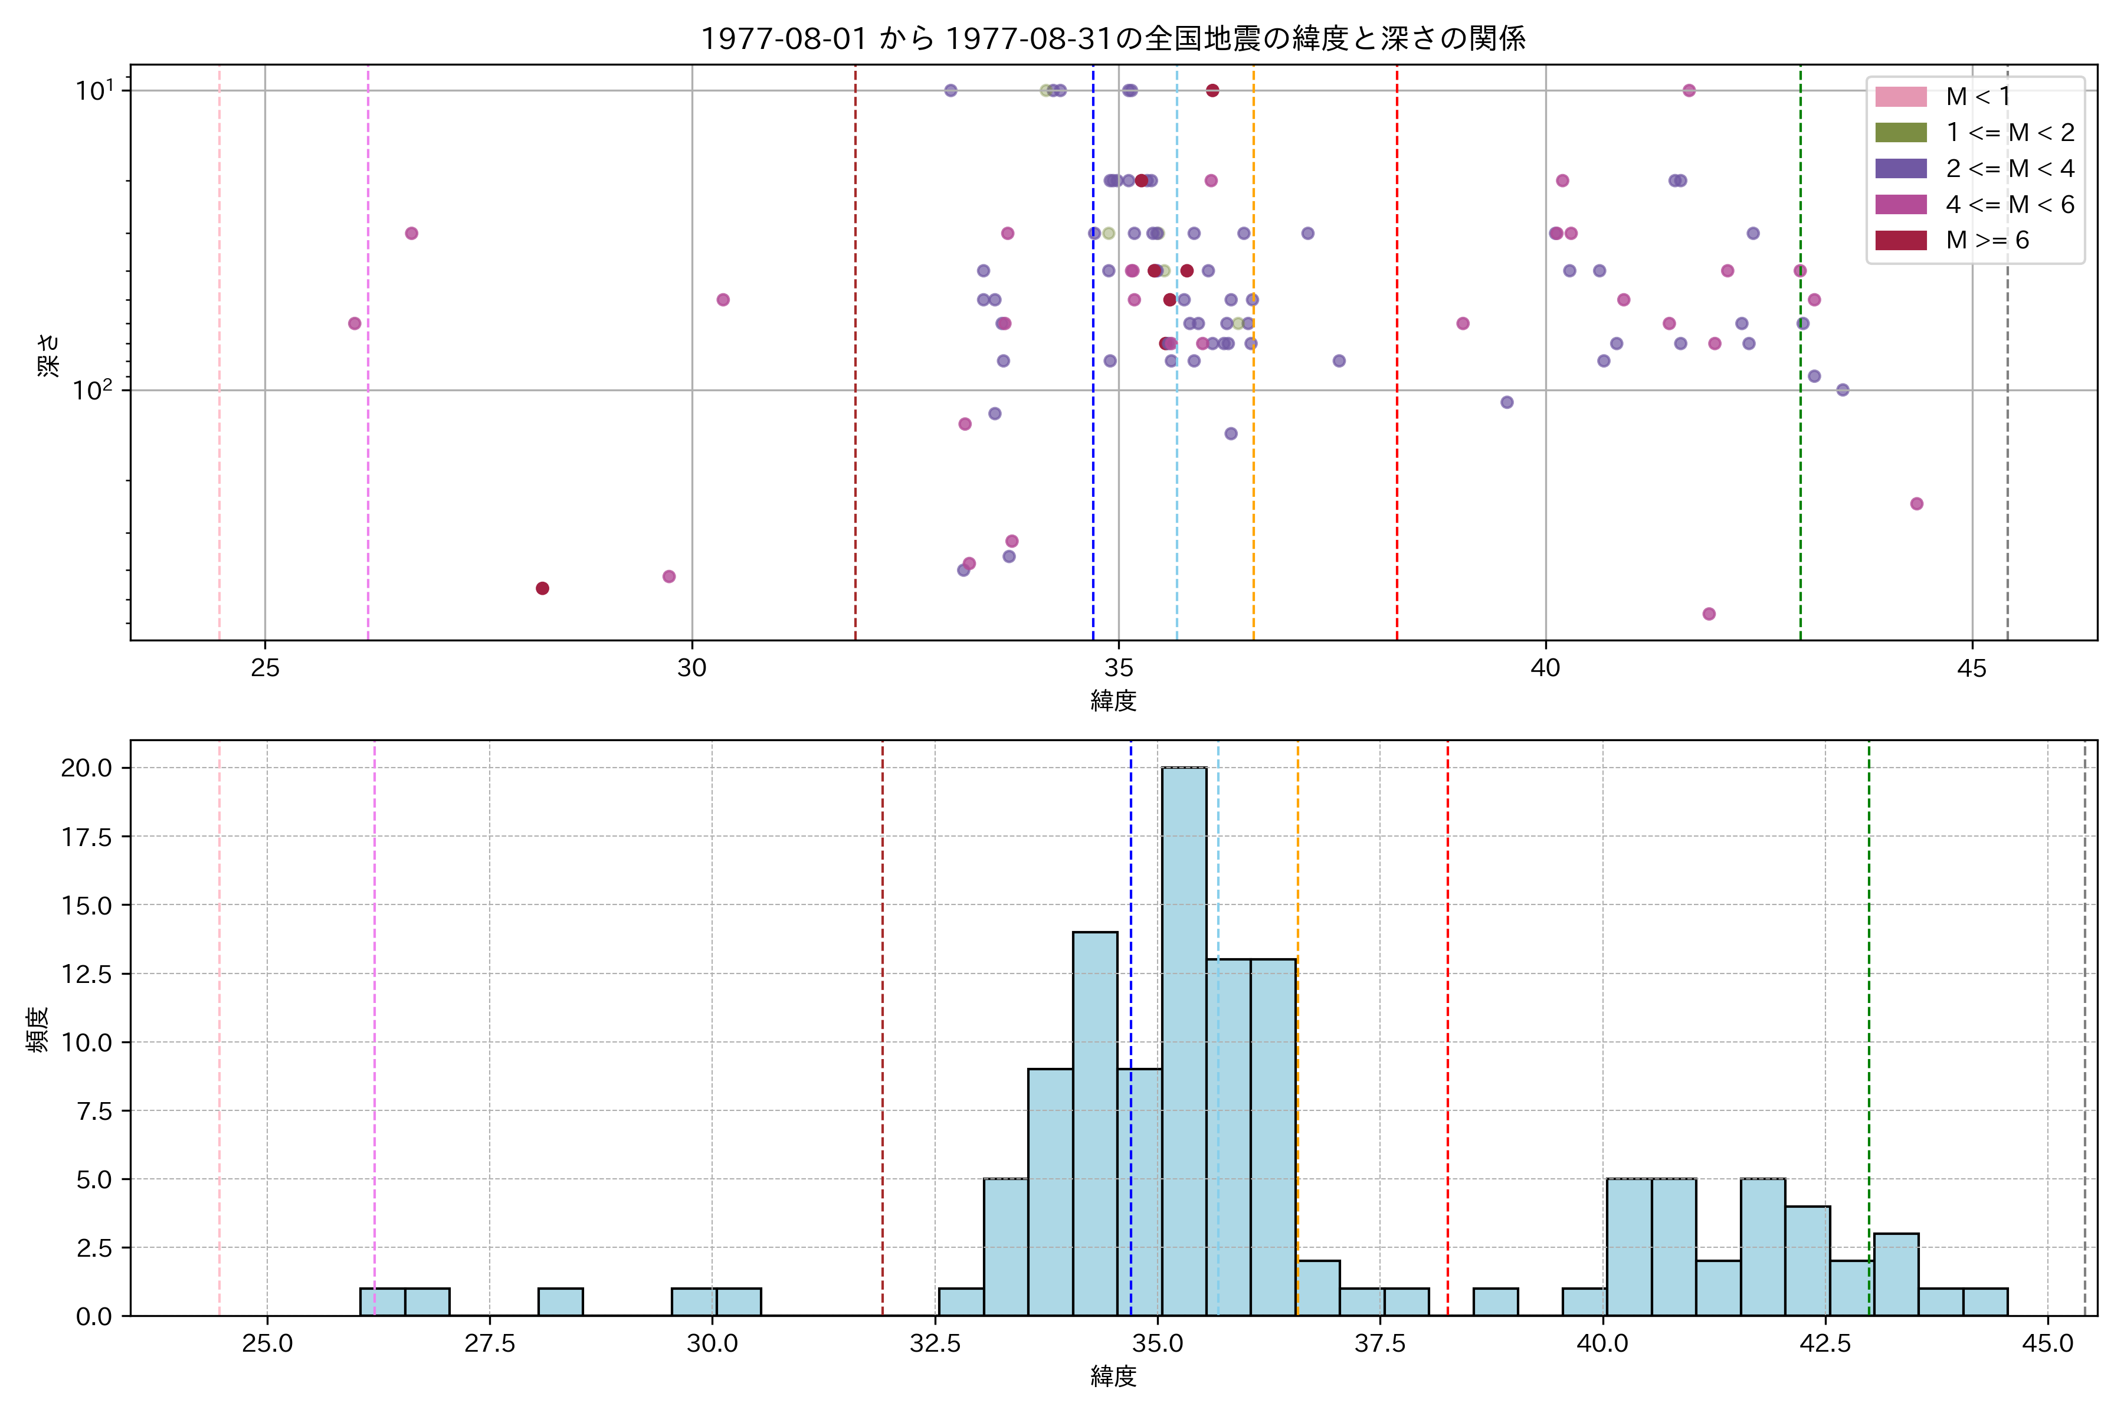Click the magenta dot near latitude 44.5

(1916, 504)
